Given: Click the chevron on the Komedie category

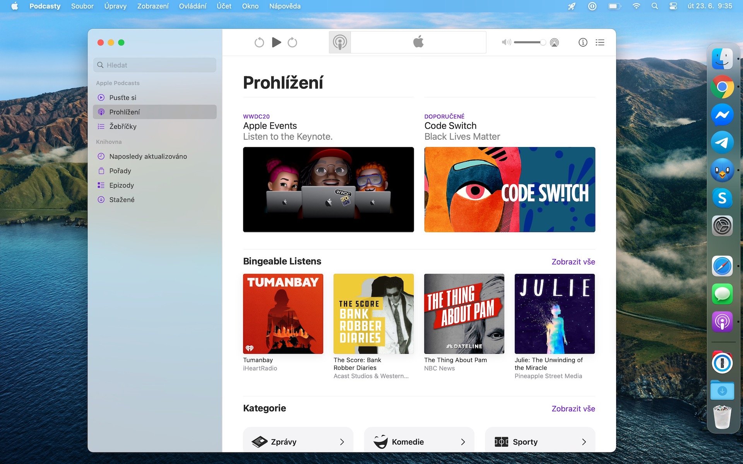Looking at the screenshot, I should click(x=463, y=442).
